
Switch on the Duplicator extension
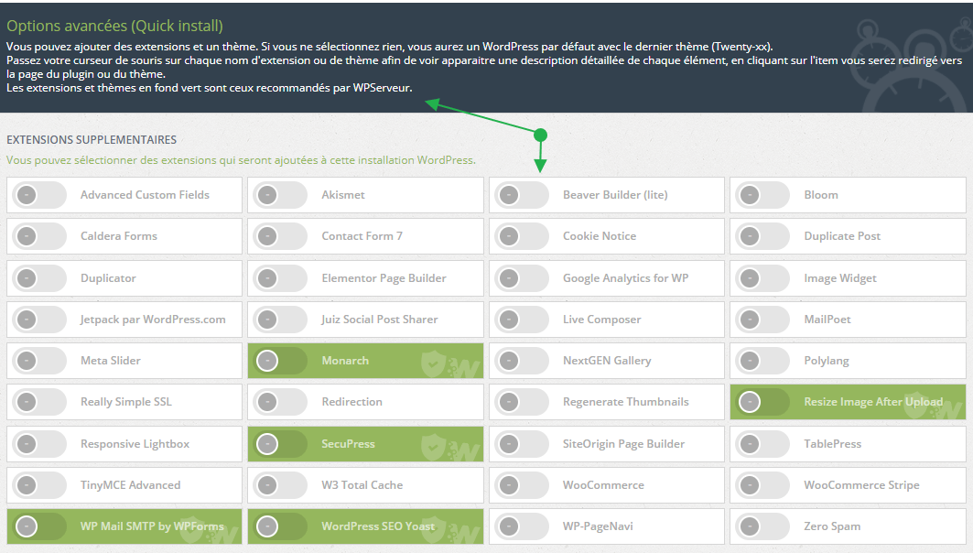39,278
